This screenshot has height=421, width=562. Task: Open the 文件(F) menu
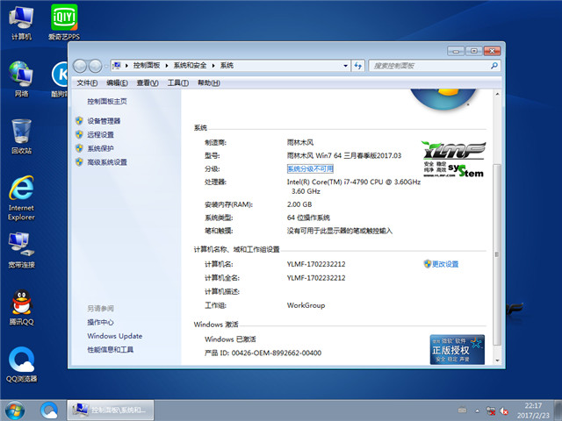coord(85,82)
